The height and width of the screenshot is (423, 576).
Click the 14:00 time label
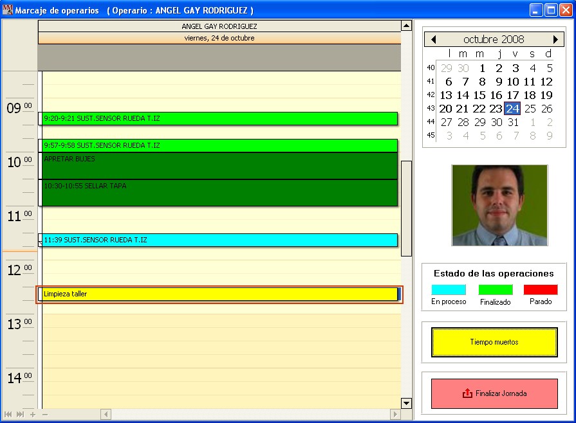pos(19,378)
